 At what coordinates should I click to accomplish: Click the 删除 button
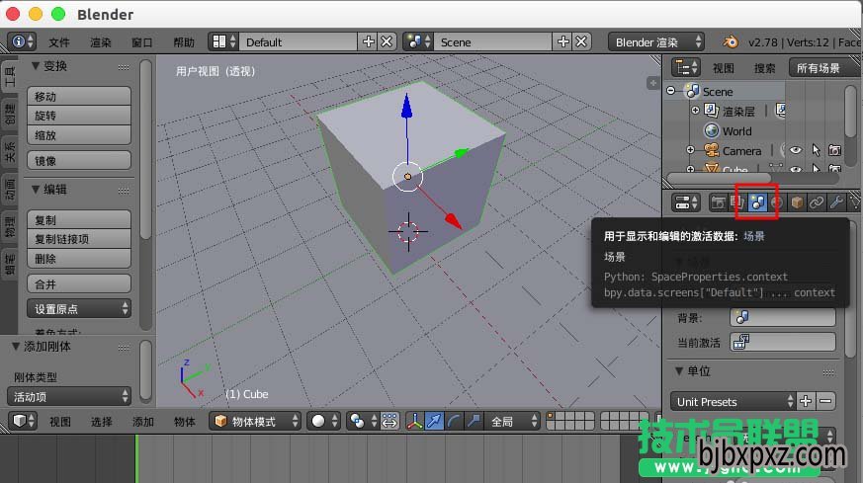tap(79, 259)
